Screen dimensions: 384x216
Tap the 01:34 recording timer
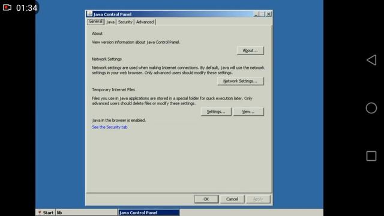tap(26, 8)
